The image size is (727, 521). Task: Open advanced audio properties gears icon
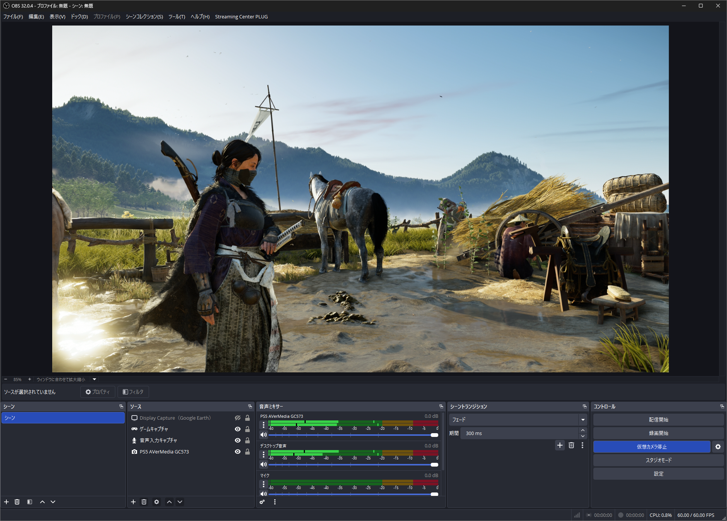point(262,502)
